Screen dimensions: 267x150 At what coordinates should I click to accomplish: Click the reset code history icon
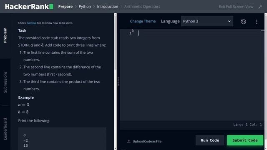244,22
